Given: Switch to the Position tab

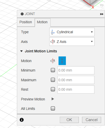Looking at the screenshot, I should pyautogui.click(x=26, y=22).
